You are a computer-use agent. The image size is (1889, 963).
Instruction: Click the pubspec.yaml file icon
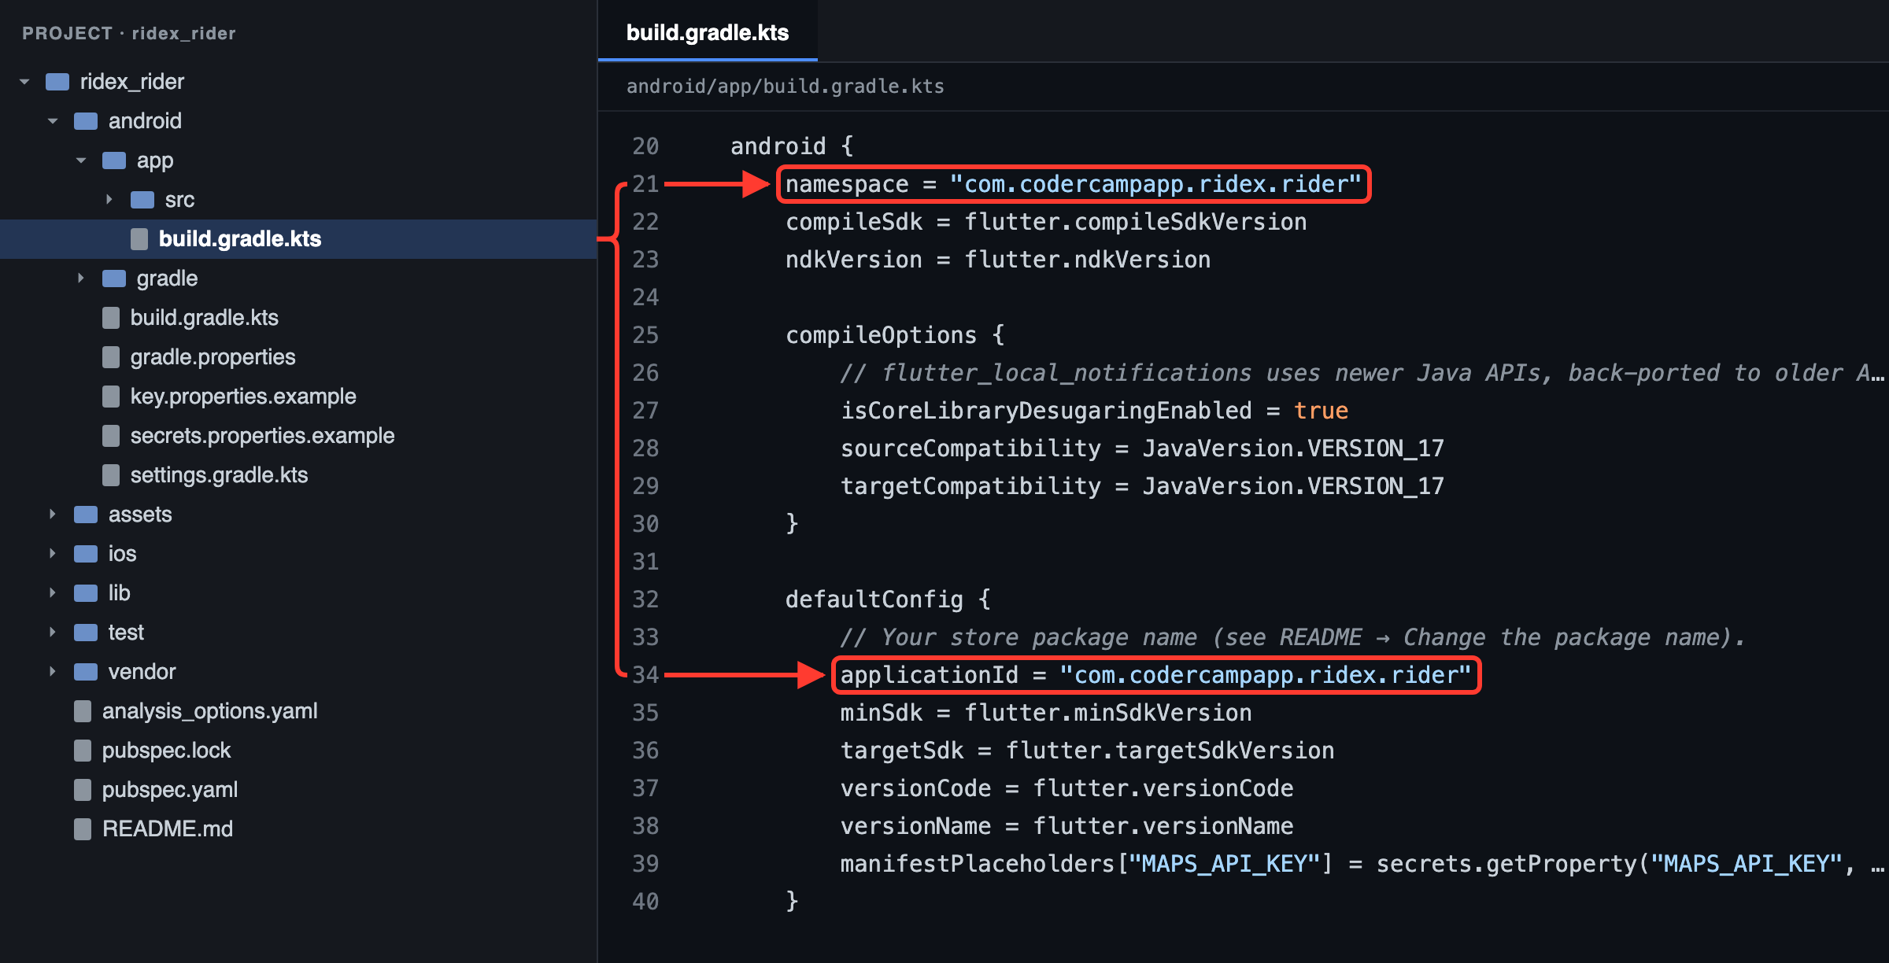pyautogui.click(x=83, y=790)
